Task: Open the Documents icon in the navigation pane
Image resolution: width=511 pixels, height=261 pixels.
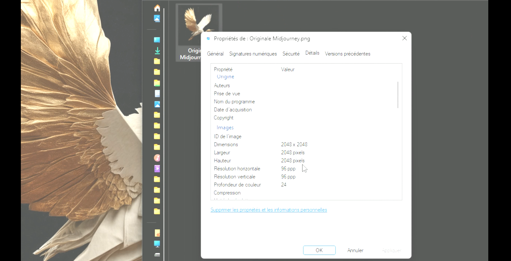Action: tap(157, 94)
